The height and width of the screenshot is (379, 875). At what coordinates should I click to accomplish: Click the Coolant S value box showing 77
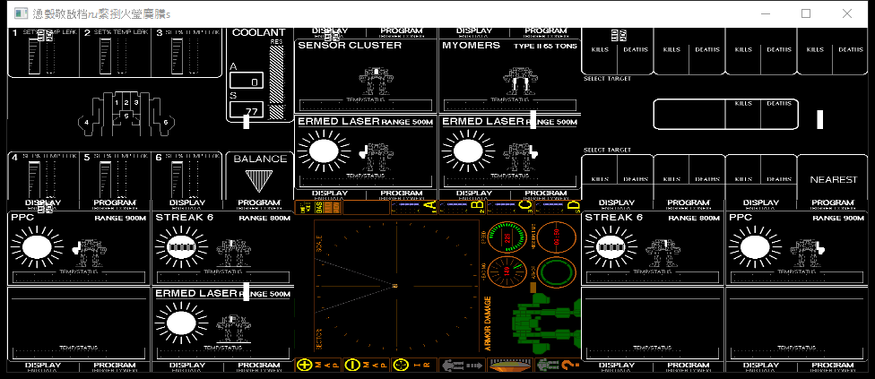[246, 110]
